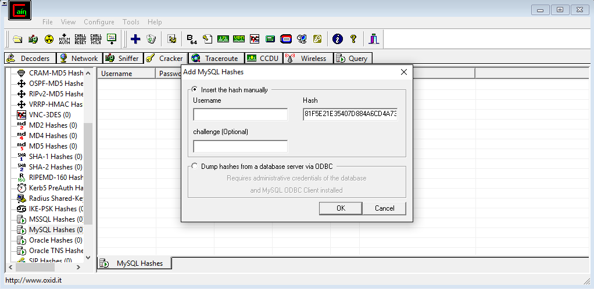Select the Cracker tab
Screen dimensions: 594x289
166,58
